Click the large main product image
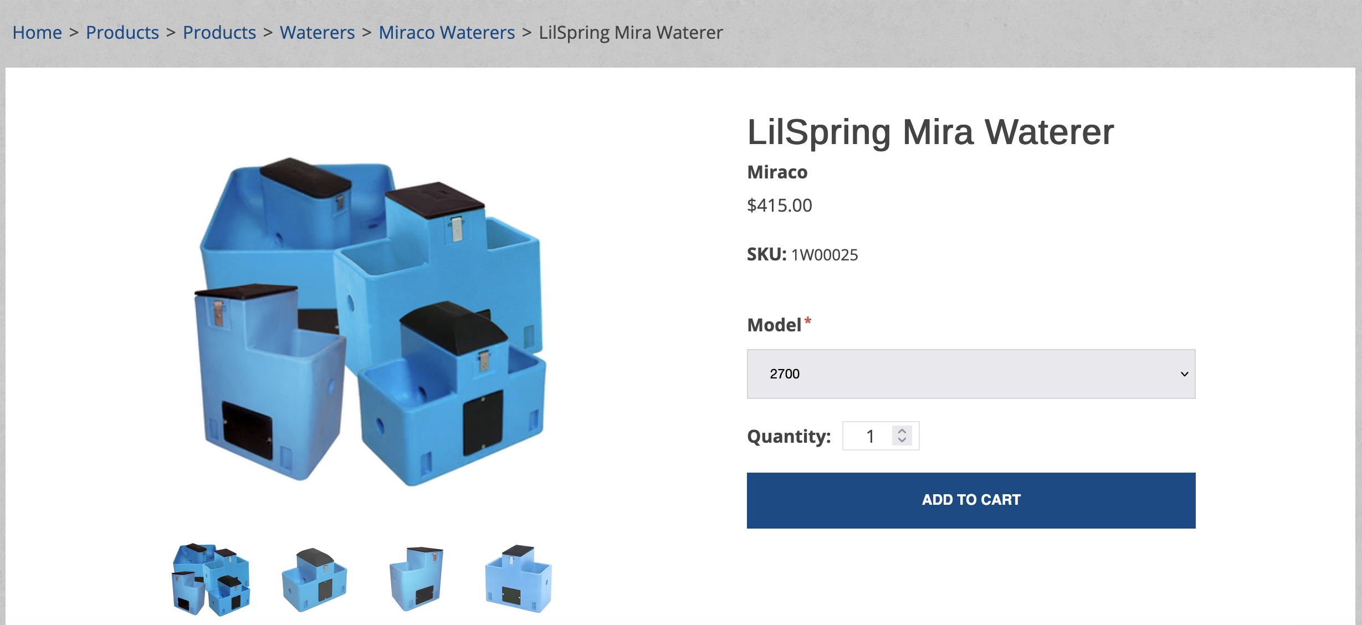Viewport: 1362px width, 625px height. coord(371,321)
